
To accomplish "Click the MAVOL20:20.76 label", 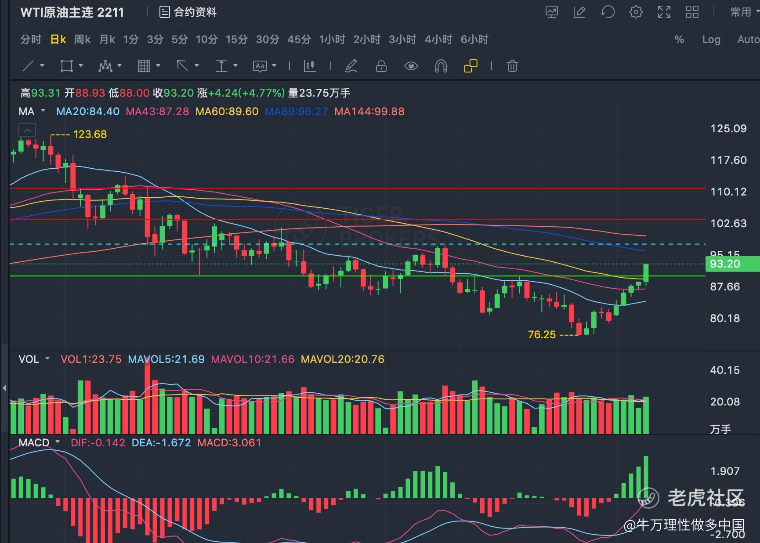I will coord(343,359).
